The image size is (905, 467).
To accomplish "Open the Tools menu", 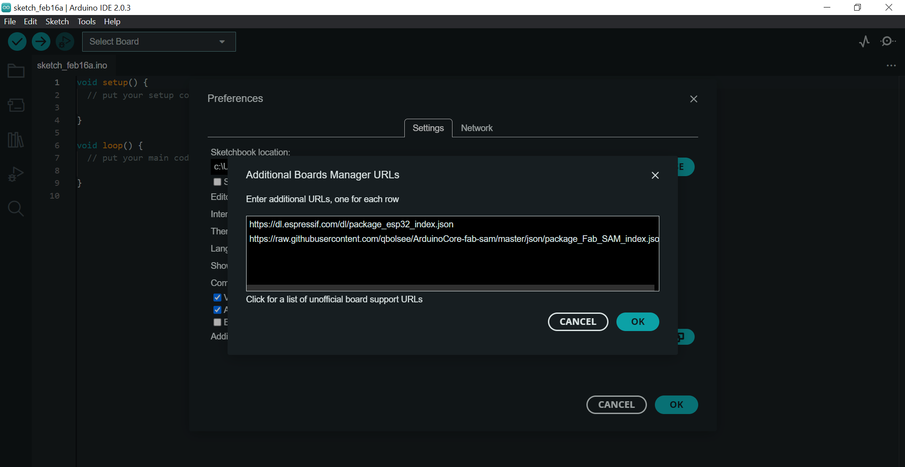I will [86, 21].
